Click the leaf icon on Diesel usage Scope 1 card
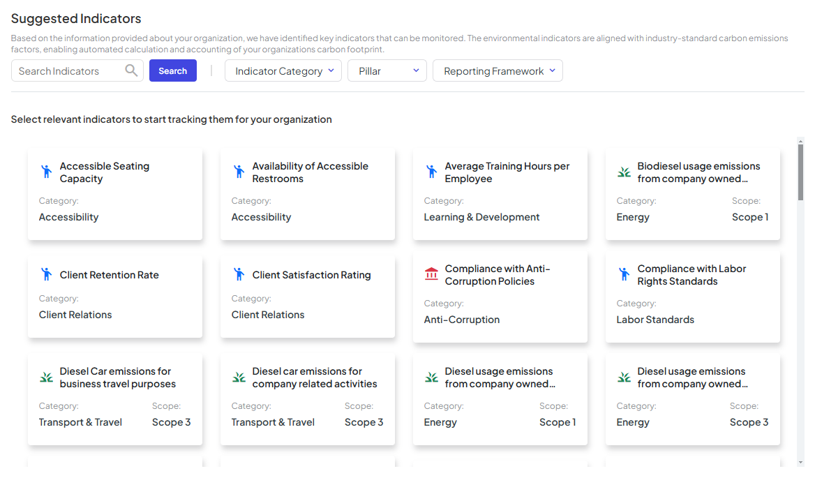Screen dimensions: 815x478 tap(431, 378)
